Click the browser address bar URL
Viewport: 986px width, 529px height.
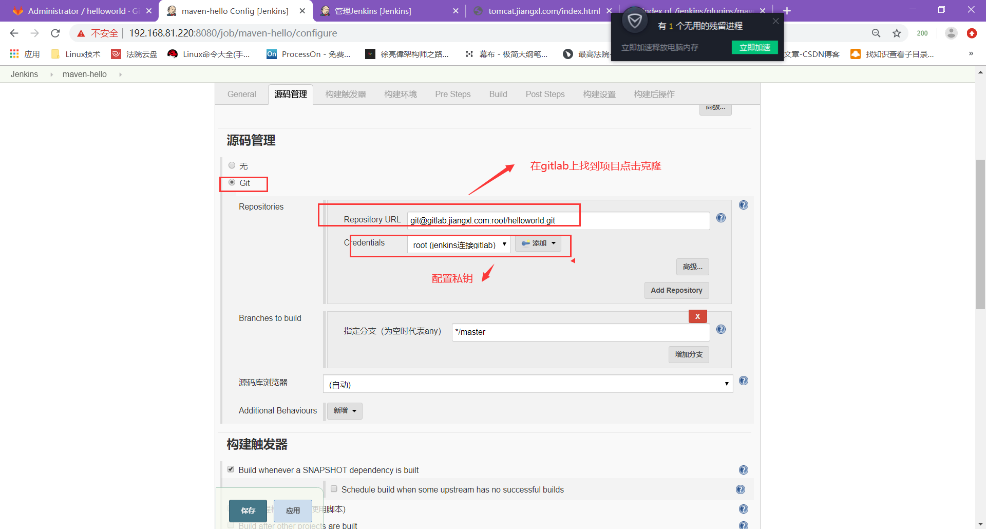pyautogui.click(x=233, y=33)
